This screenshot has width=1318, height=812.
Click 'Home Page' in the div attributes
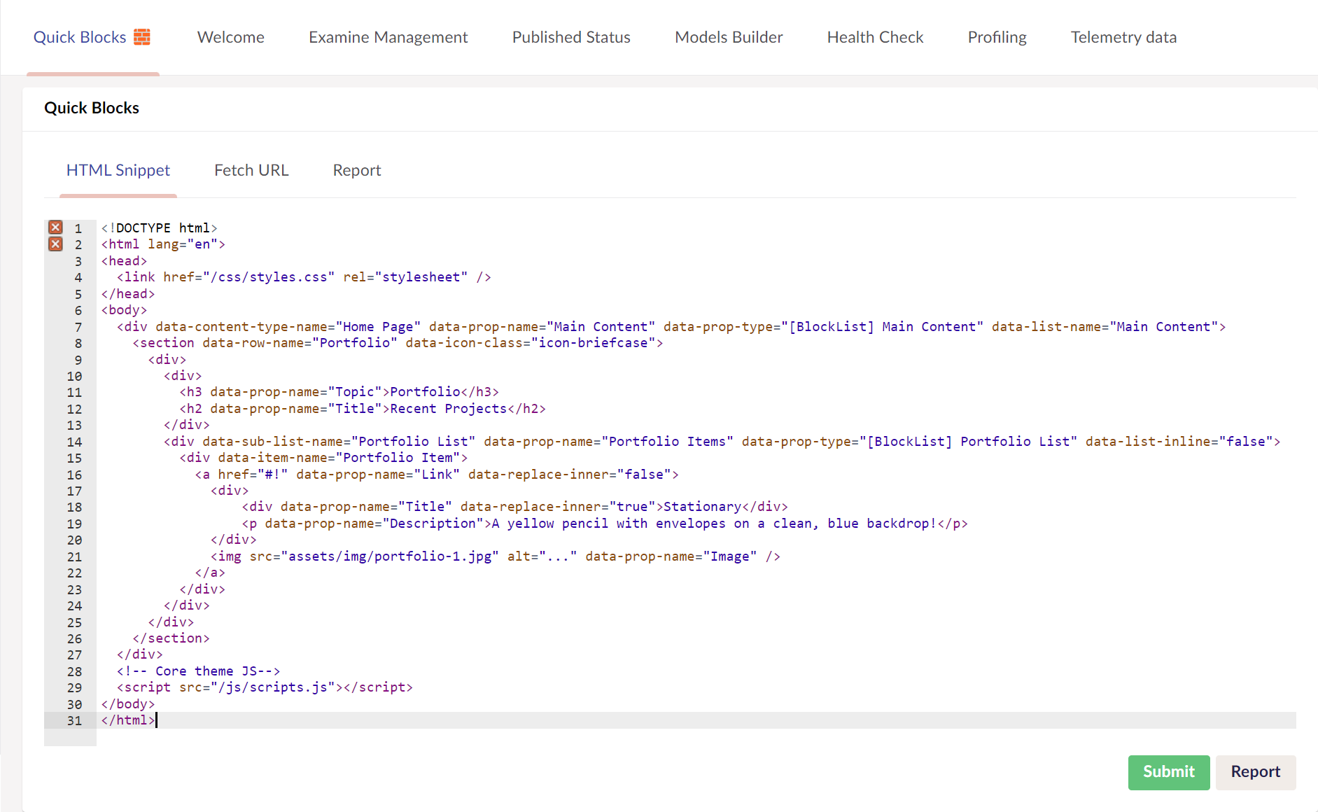click(x=378, y=327)
